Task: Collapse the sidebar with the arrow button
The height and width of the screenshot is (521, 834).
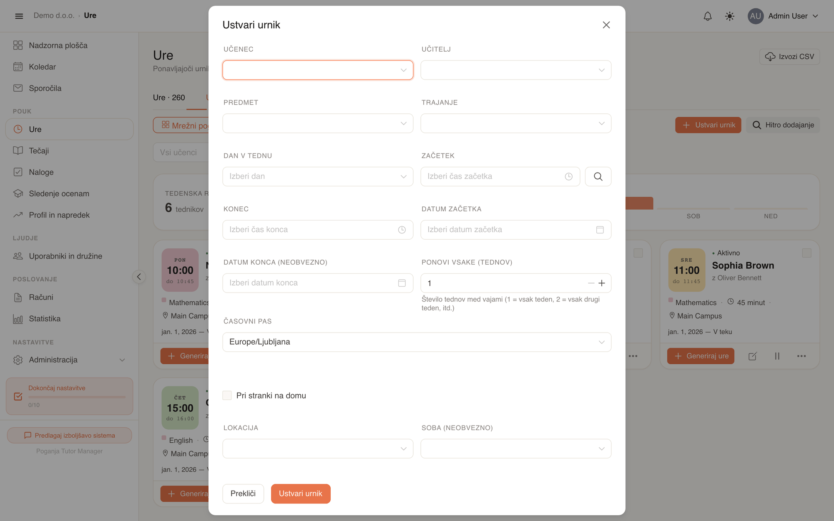Action: [x=139, y=277]
